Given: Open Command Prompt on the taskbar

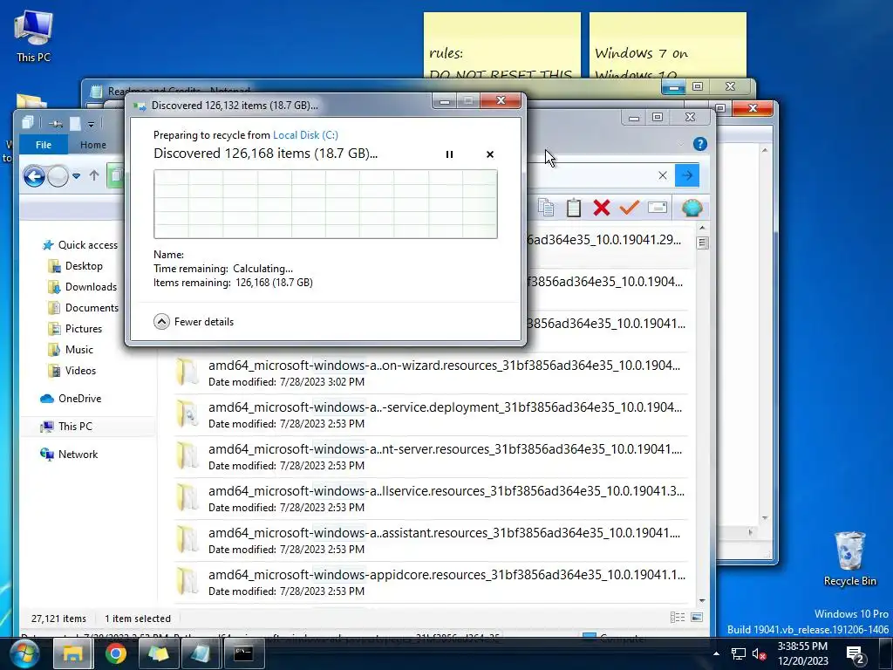Looking at the screenshot, I should [243, 653].
